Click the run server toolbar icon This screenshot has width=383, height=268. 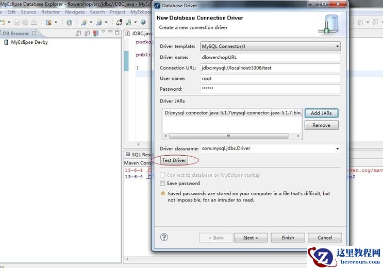(128, 23)
